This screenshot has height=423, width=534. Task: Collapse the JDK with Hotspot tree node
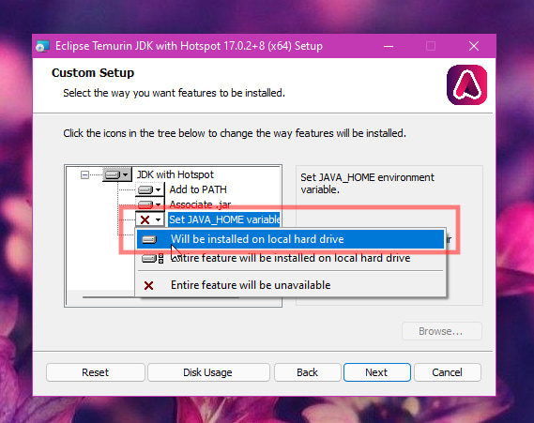tap(84, 174)
